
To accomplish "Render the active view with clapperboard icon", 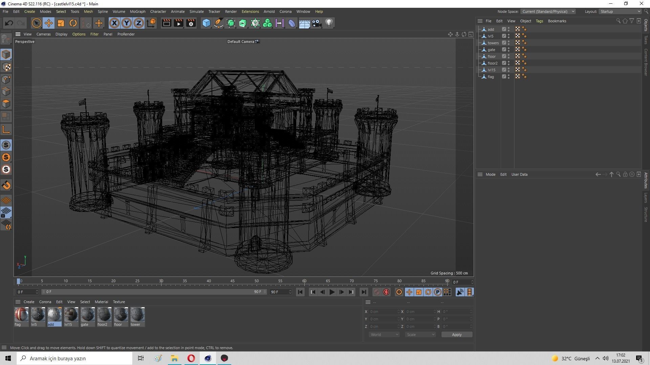I will coord(166,23).
